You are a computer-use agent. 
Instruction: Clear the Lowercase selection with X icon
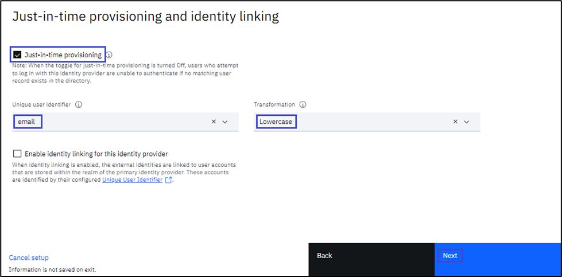click(x=455, y=122)
